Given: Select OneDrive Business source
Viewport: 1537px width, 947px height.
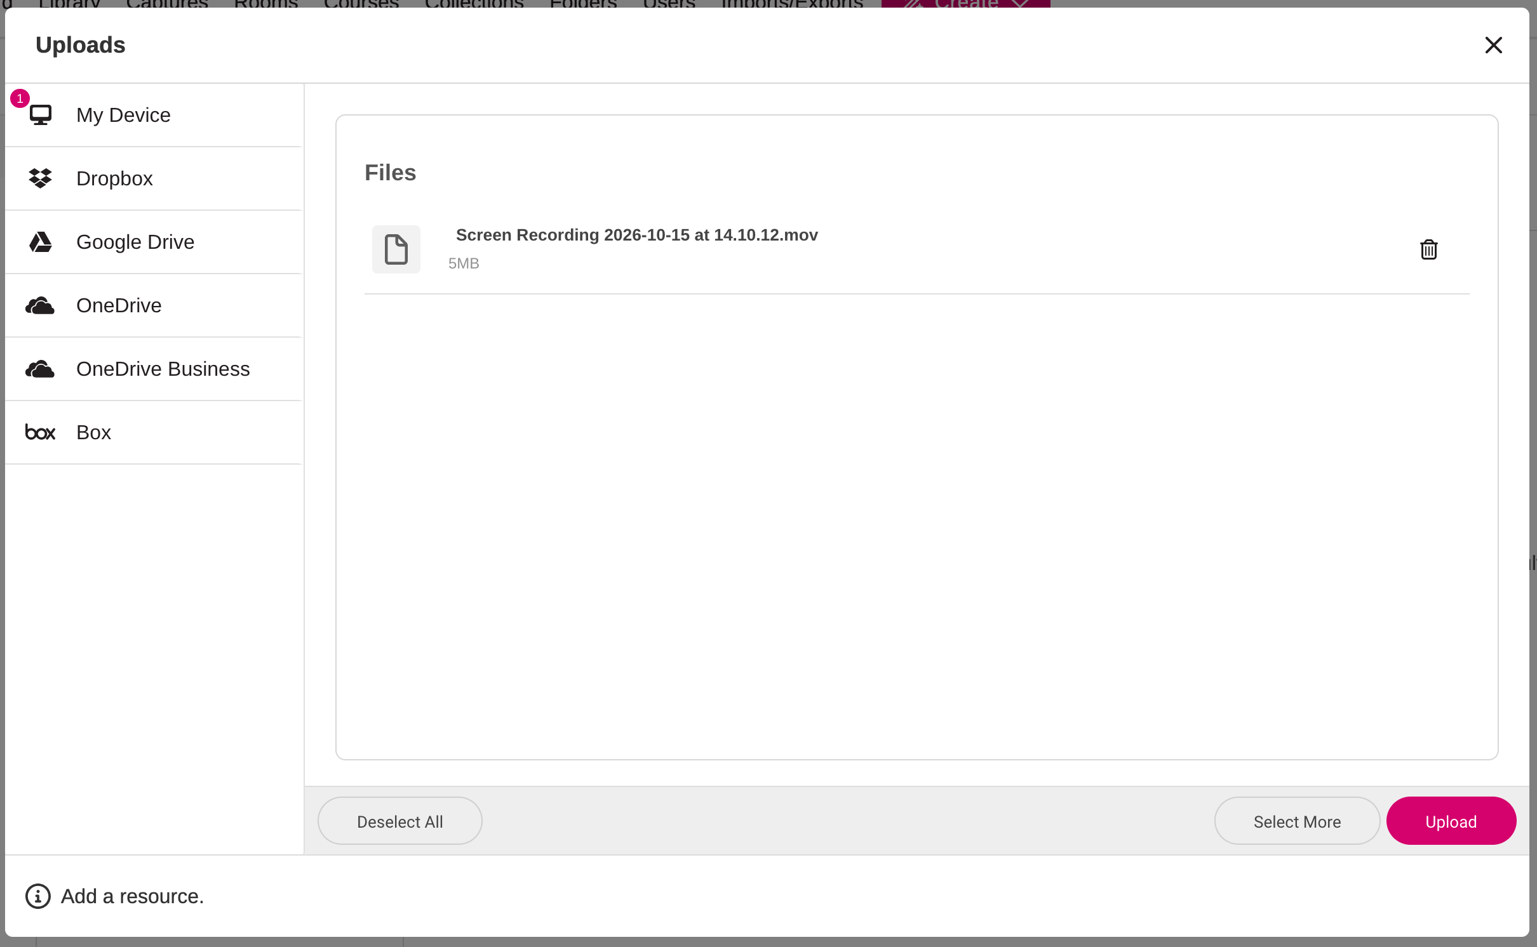Looking at the screenshot, I should 154,369.
